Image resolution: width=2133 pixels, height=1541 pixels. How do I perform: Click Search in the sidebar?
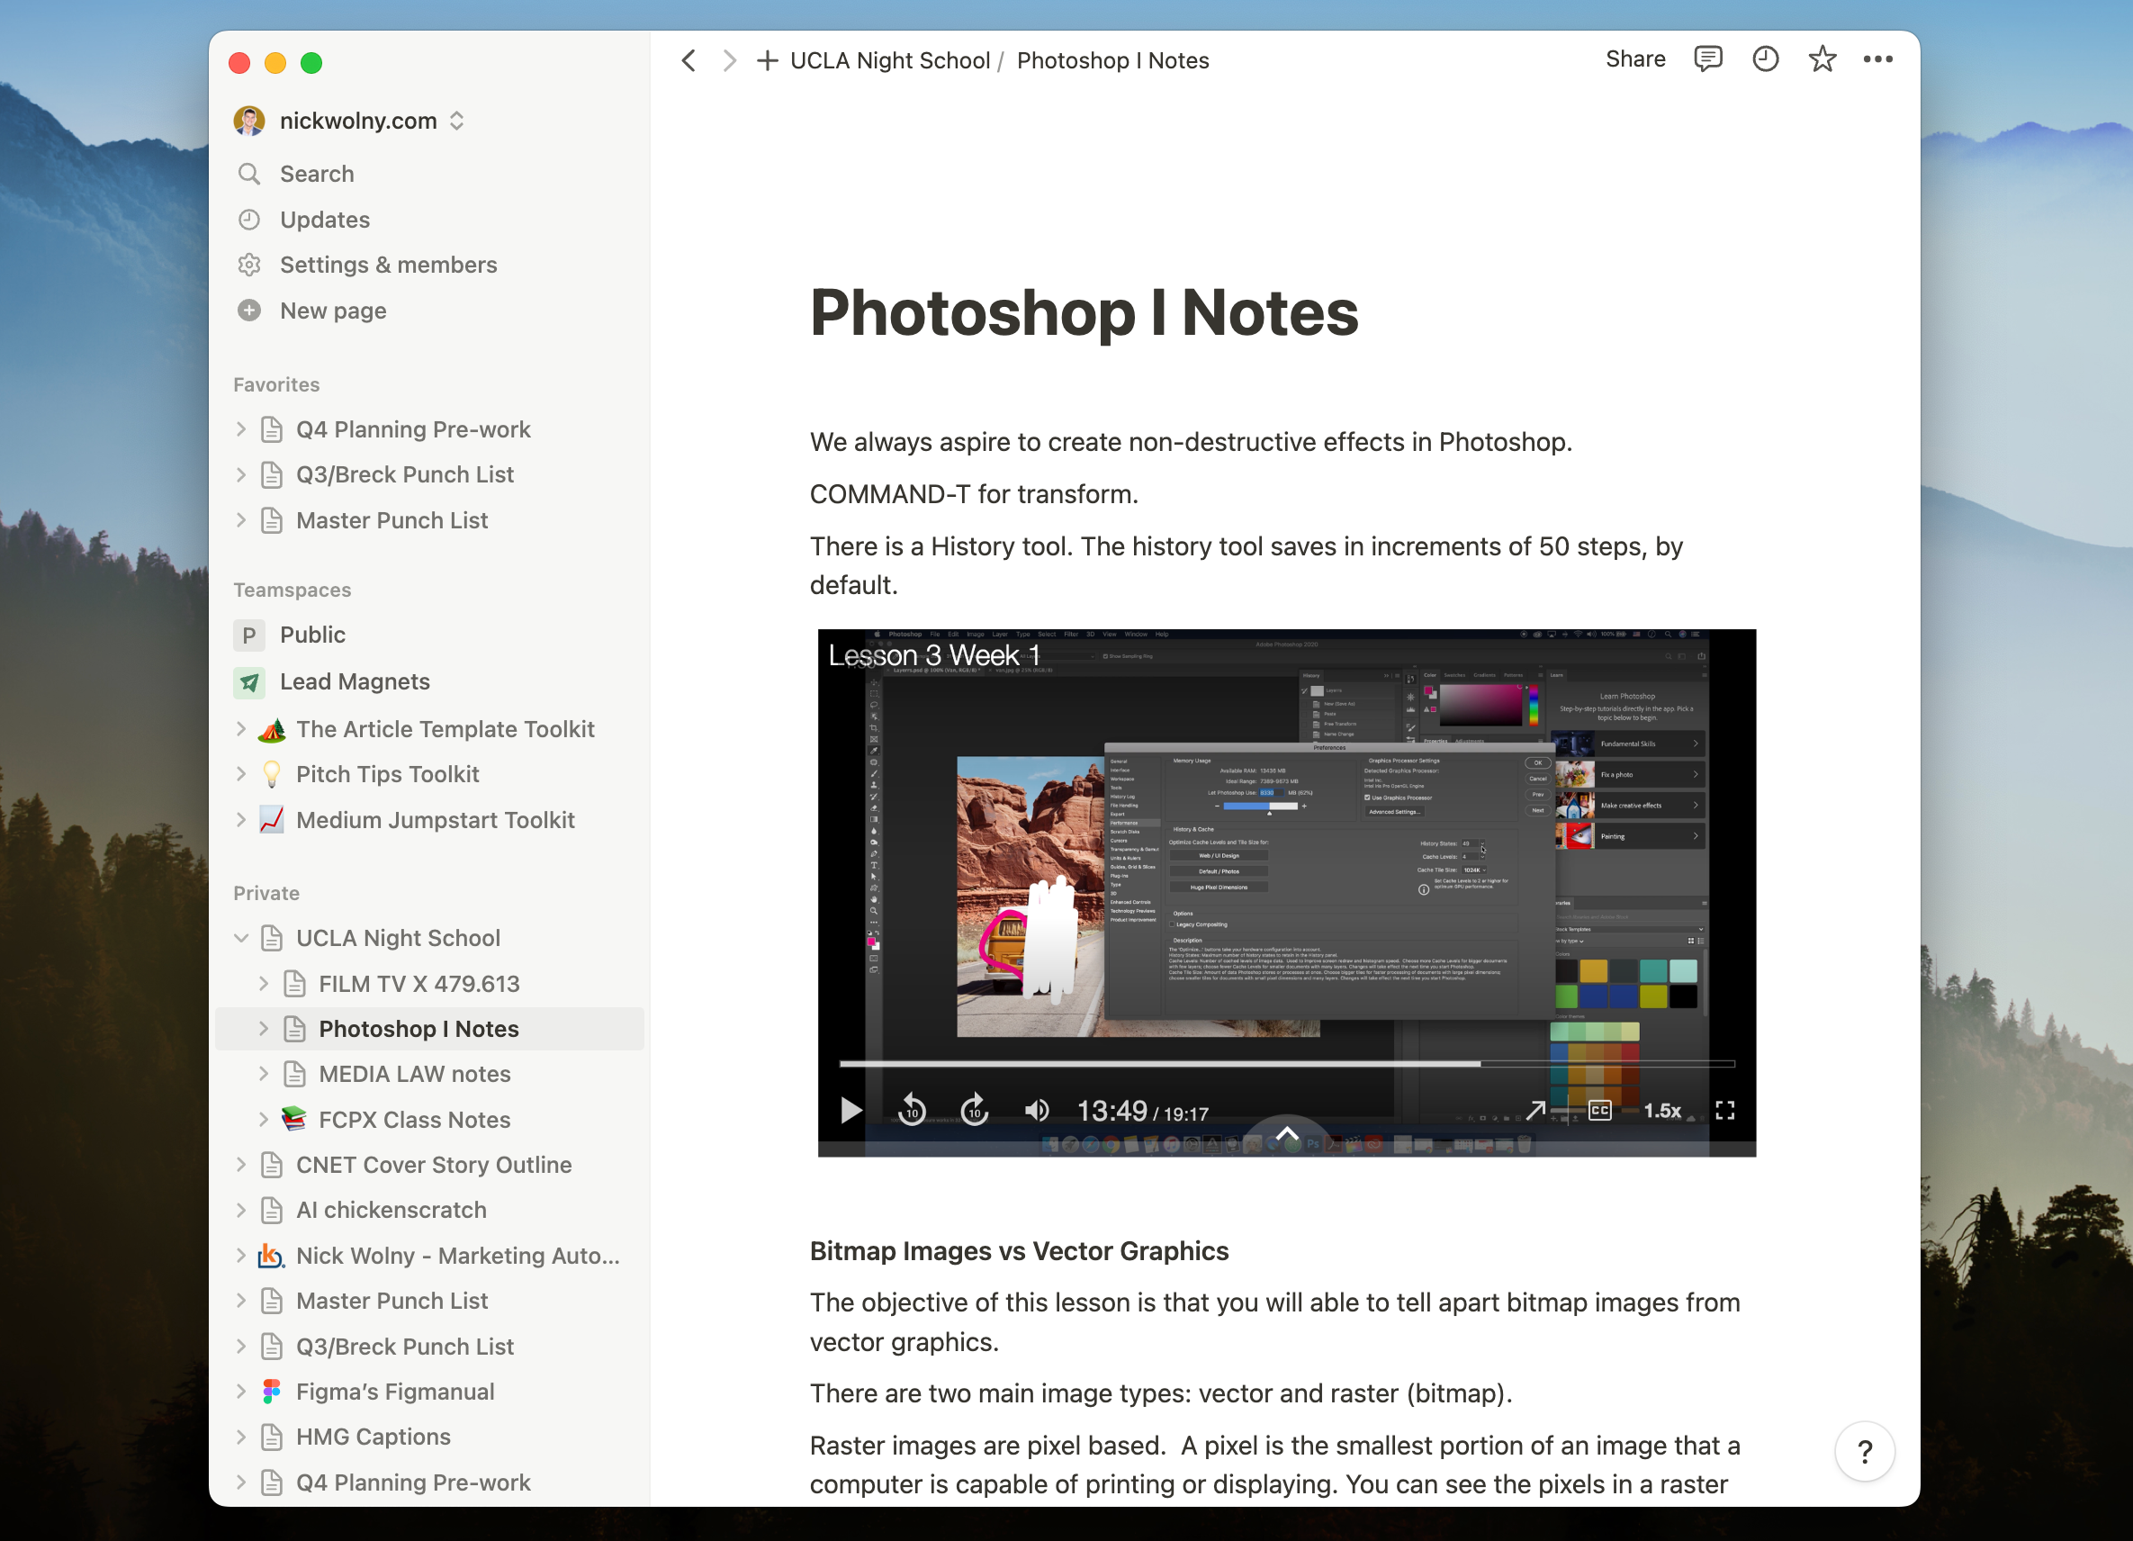click(316, 174)
